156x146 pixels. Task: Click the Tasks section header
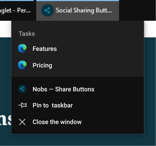[x=27, y=34]
